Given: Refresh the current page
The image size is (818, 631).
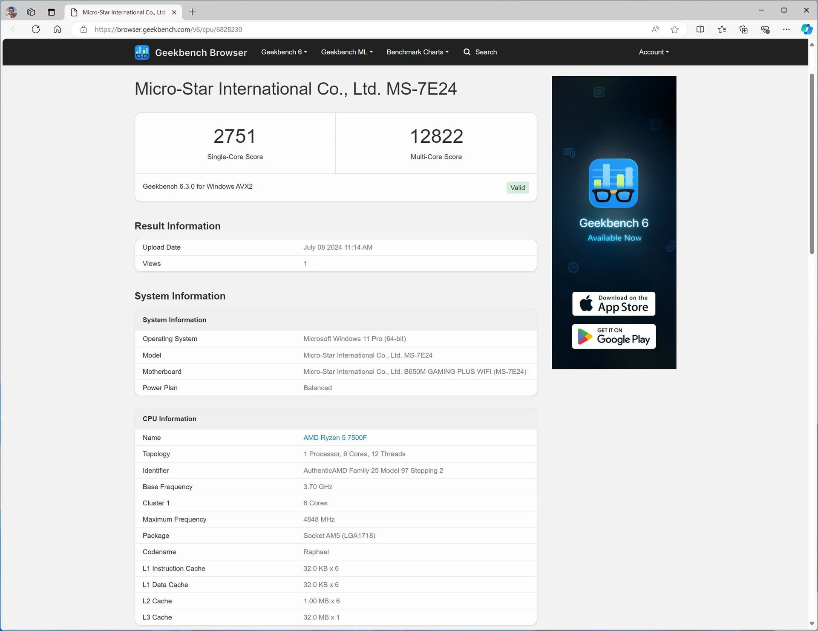Looking at the screenshot, I should click(x=36, y=29).
